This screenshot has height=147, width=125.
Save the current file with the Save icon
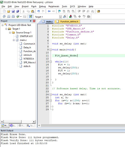[x=13, y=11]
